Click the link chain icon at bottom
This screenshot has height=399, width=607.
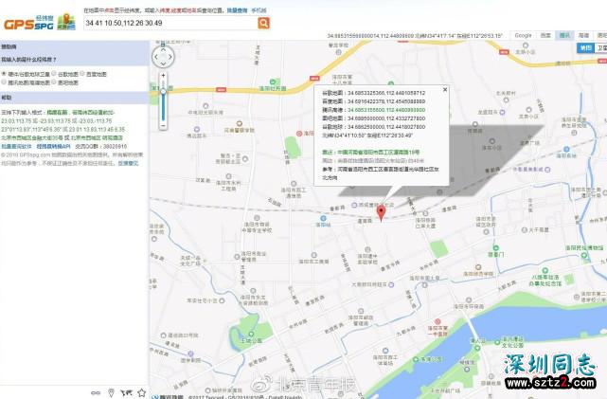[x=96, y=392]
